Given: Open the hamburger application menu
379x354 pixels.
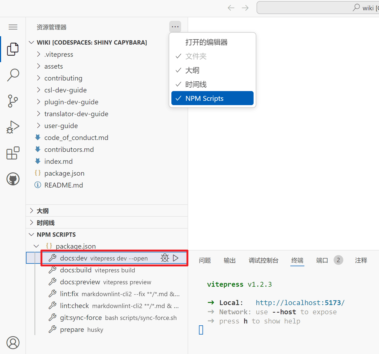Looking at the screenshot, I should (13, 27).
